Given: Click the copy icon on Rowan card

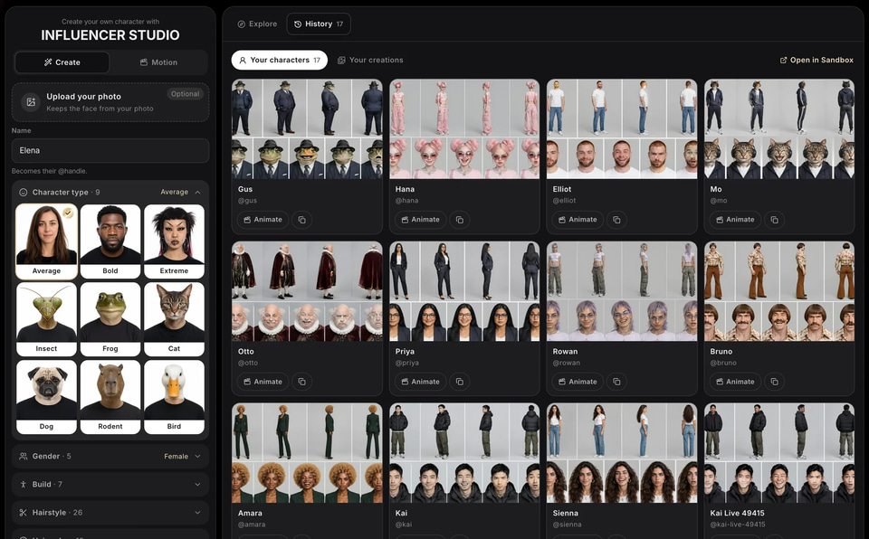Looking at the screenshot, I should pos(616,382).
